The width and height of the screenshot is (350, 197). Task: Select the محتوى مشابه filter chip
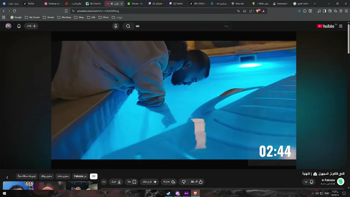point(63,176)
